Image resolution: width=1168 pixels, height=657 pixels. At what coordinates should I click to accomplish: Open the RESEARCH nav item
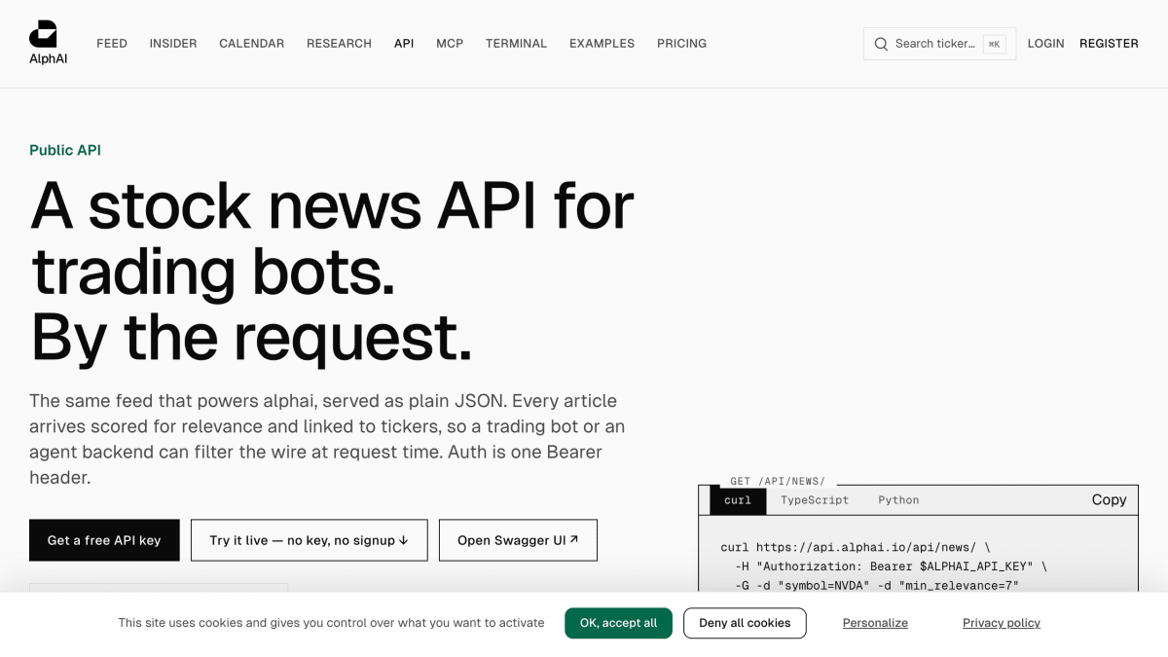tap(339, 44)
